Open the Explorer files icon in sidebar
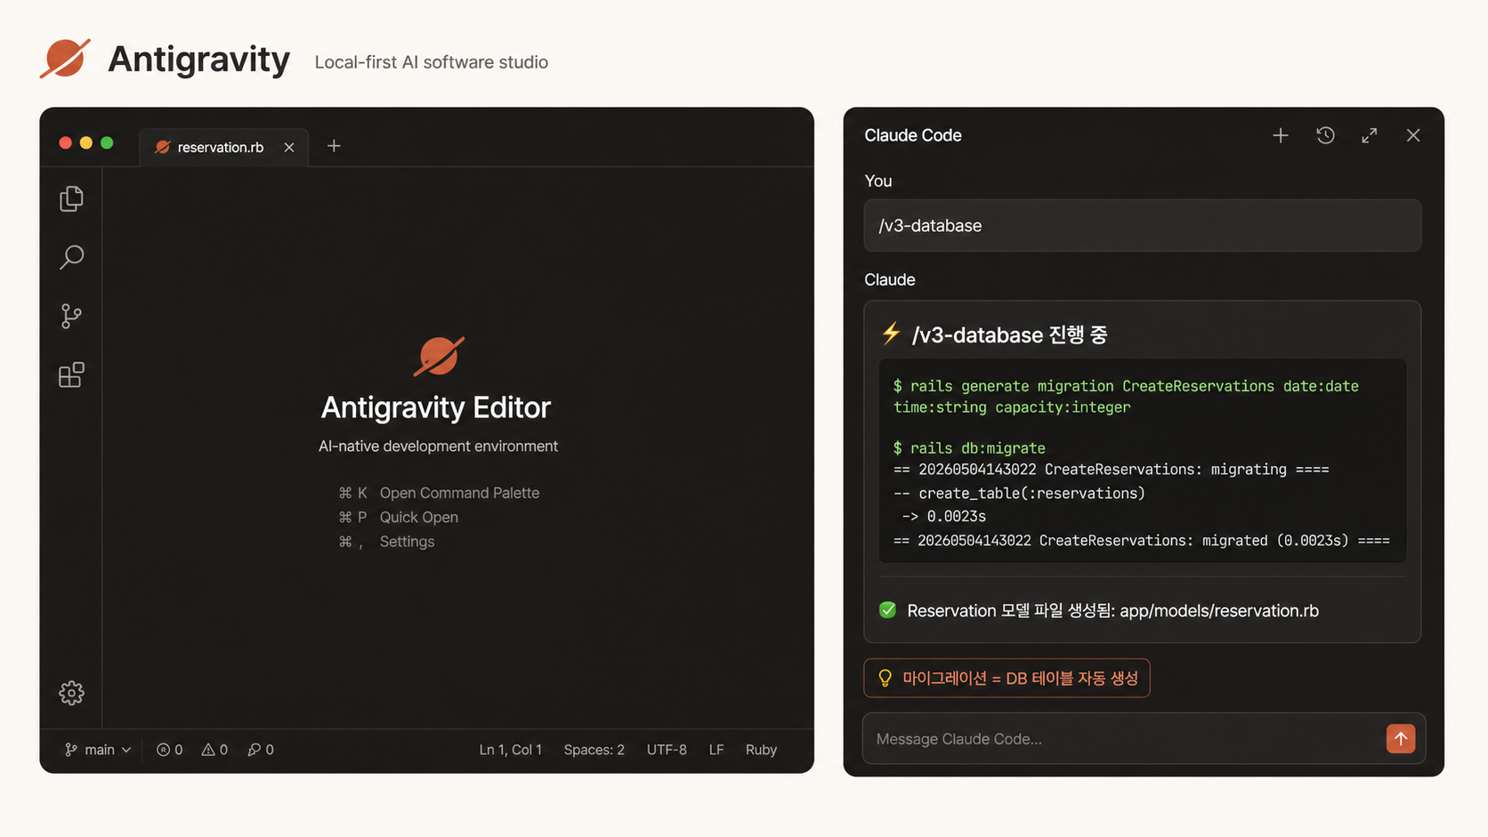 coord(71,198)
